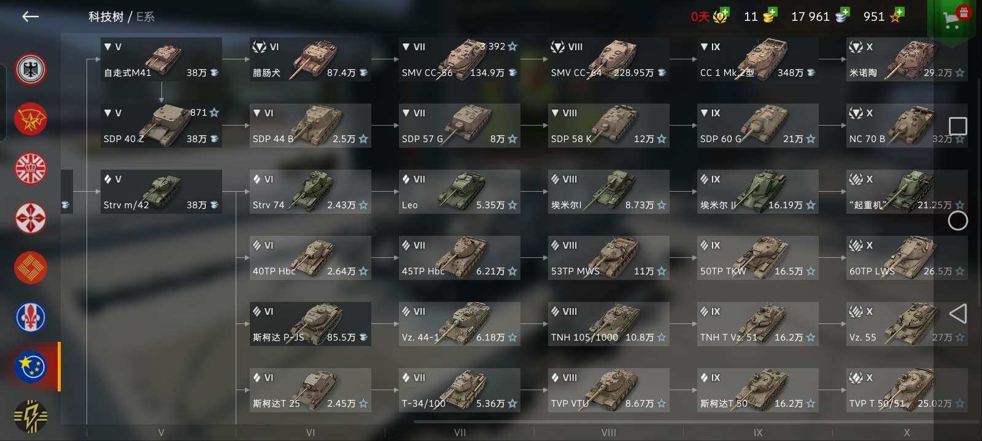Select the German nation emblem
The height and width of the screenshot is (441, 982).
click(31, 69)
